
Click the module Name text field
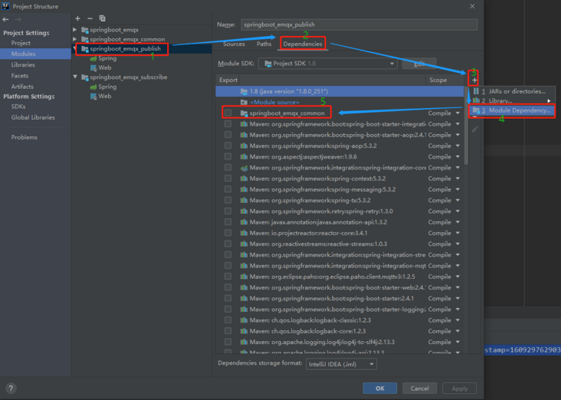359,25
